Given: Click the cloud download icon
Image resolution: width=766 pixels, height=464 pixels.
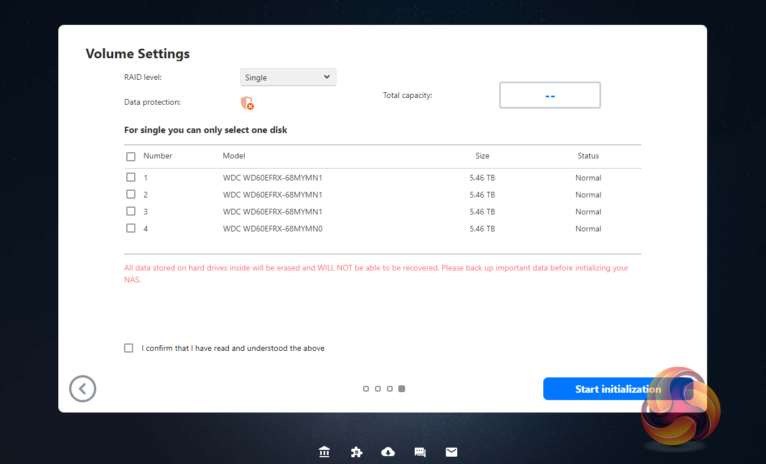Looking at the screenshot, I should [388, 452].
